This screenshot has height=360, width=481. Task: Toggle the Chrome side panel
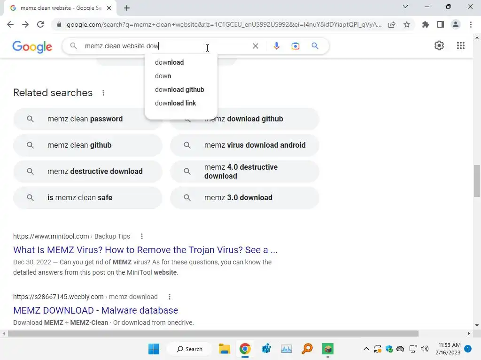tap(441, 24)
